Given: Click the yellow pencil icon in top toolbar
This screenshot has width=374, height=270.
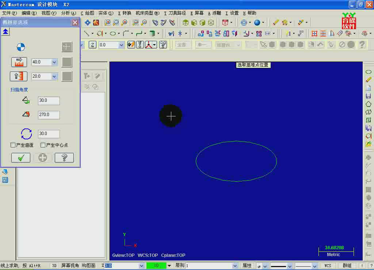Looking at the screenshot, I should coord(275,23).
